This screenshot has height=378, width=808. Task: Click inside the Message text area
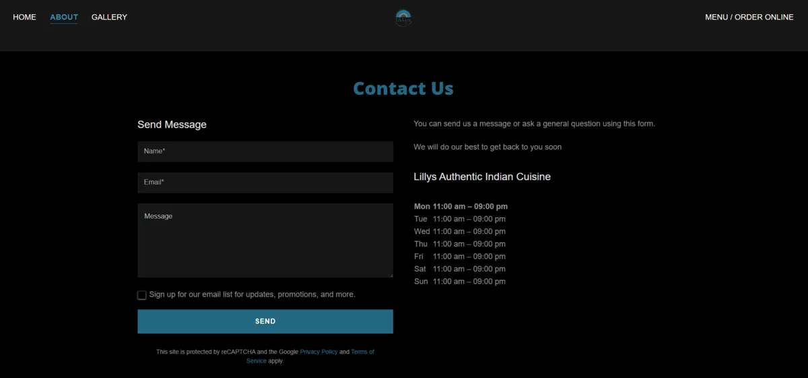tap(265, 240)
